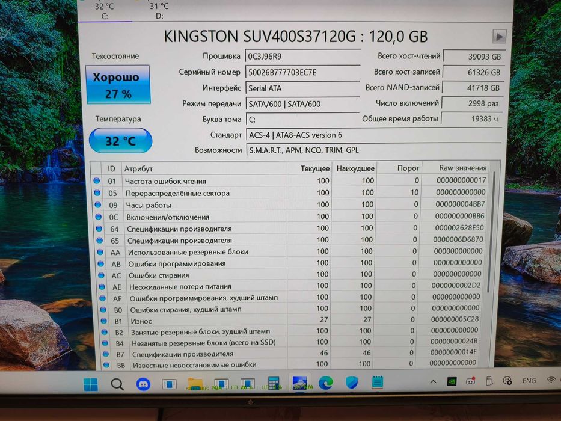This screenshot has width=561, height=421.
Task: Click the power-on count value '2998 раз'
Action: pyautogui.click(x=472, y=103)
